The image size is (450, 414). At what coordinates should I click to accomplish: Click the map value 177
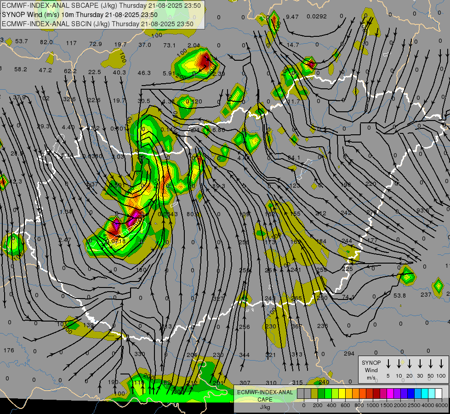point(372,240)
